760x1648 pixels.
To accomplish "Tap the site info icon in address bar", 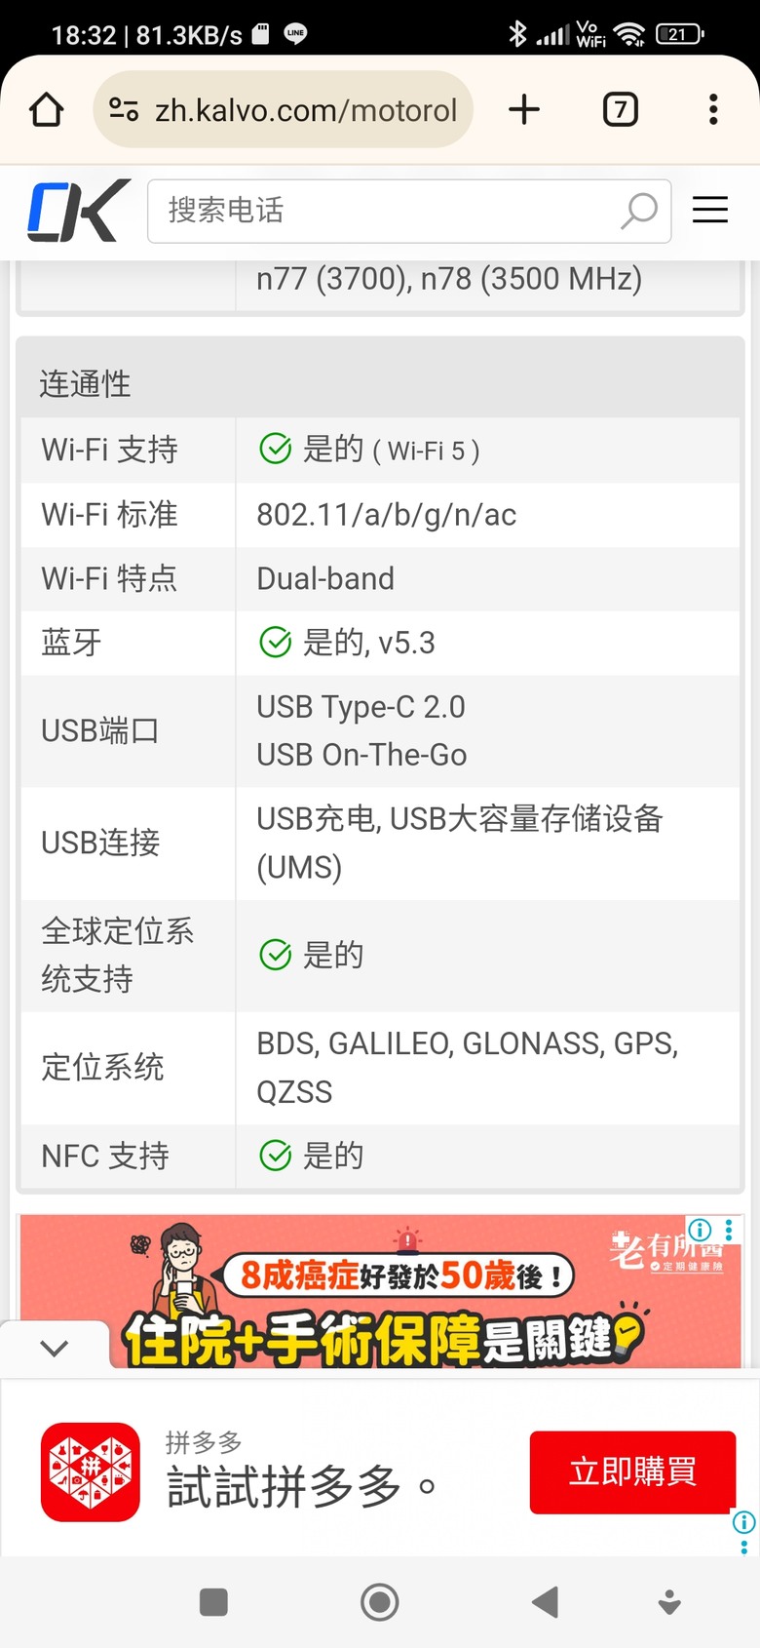I will pos(124,109).
